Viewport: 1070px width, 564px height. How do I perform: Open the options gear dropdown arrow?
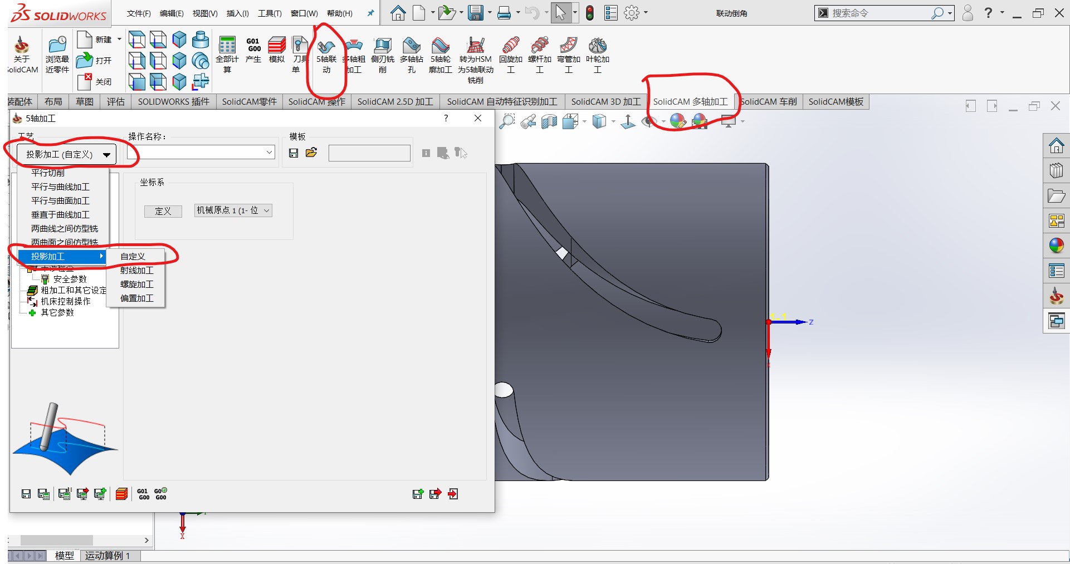pyautogui.click(x=646, y=12)
